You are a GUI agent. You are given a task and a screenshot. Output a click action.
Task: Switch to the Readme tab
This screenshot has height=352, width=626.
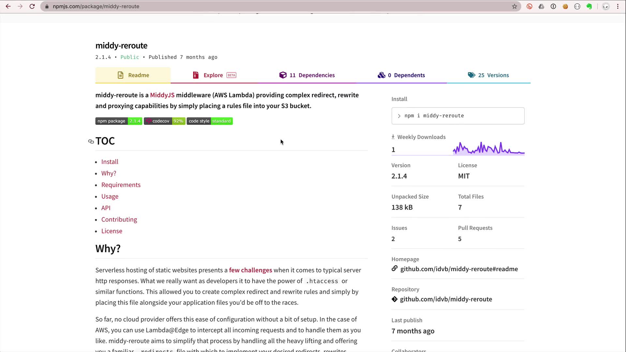133,75
